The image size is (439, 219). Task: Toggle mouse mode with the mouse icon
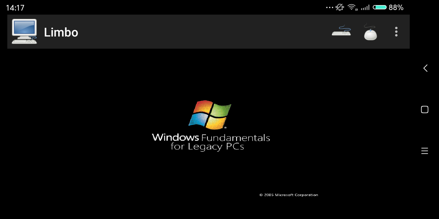(x=370, y=32)
